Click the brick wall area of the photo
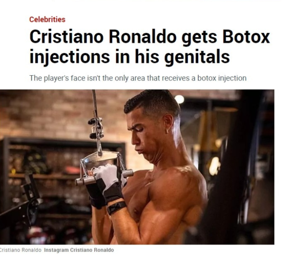 pos(55,114)
